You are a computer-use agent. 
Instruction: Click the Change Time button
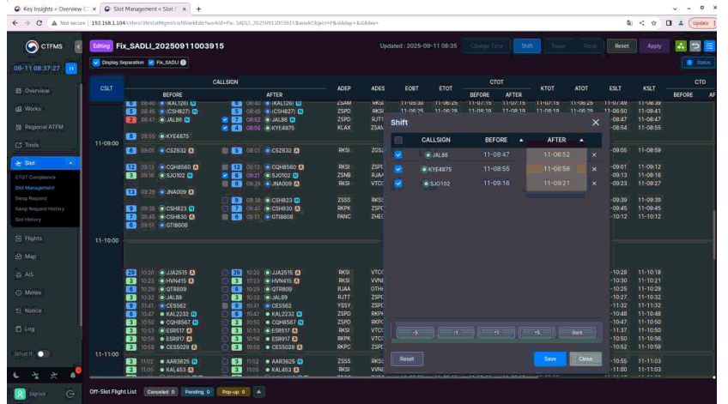point(487,46)
